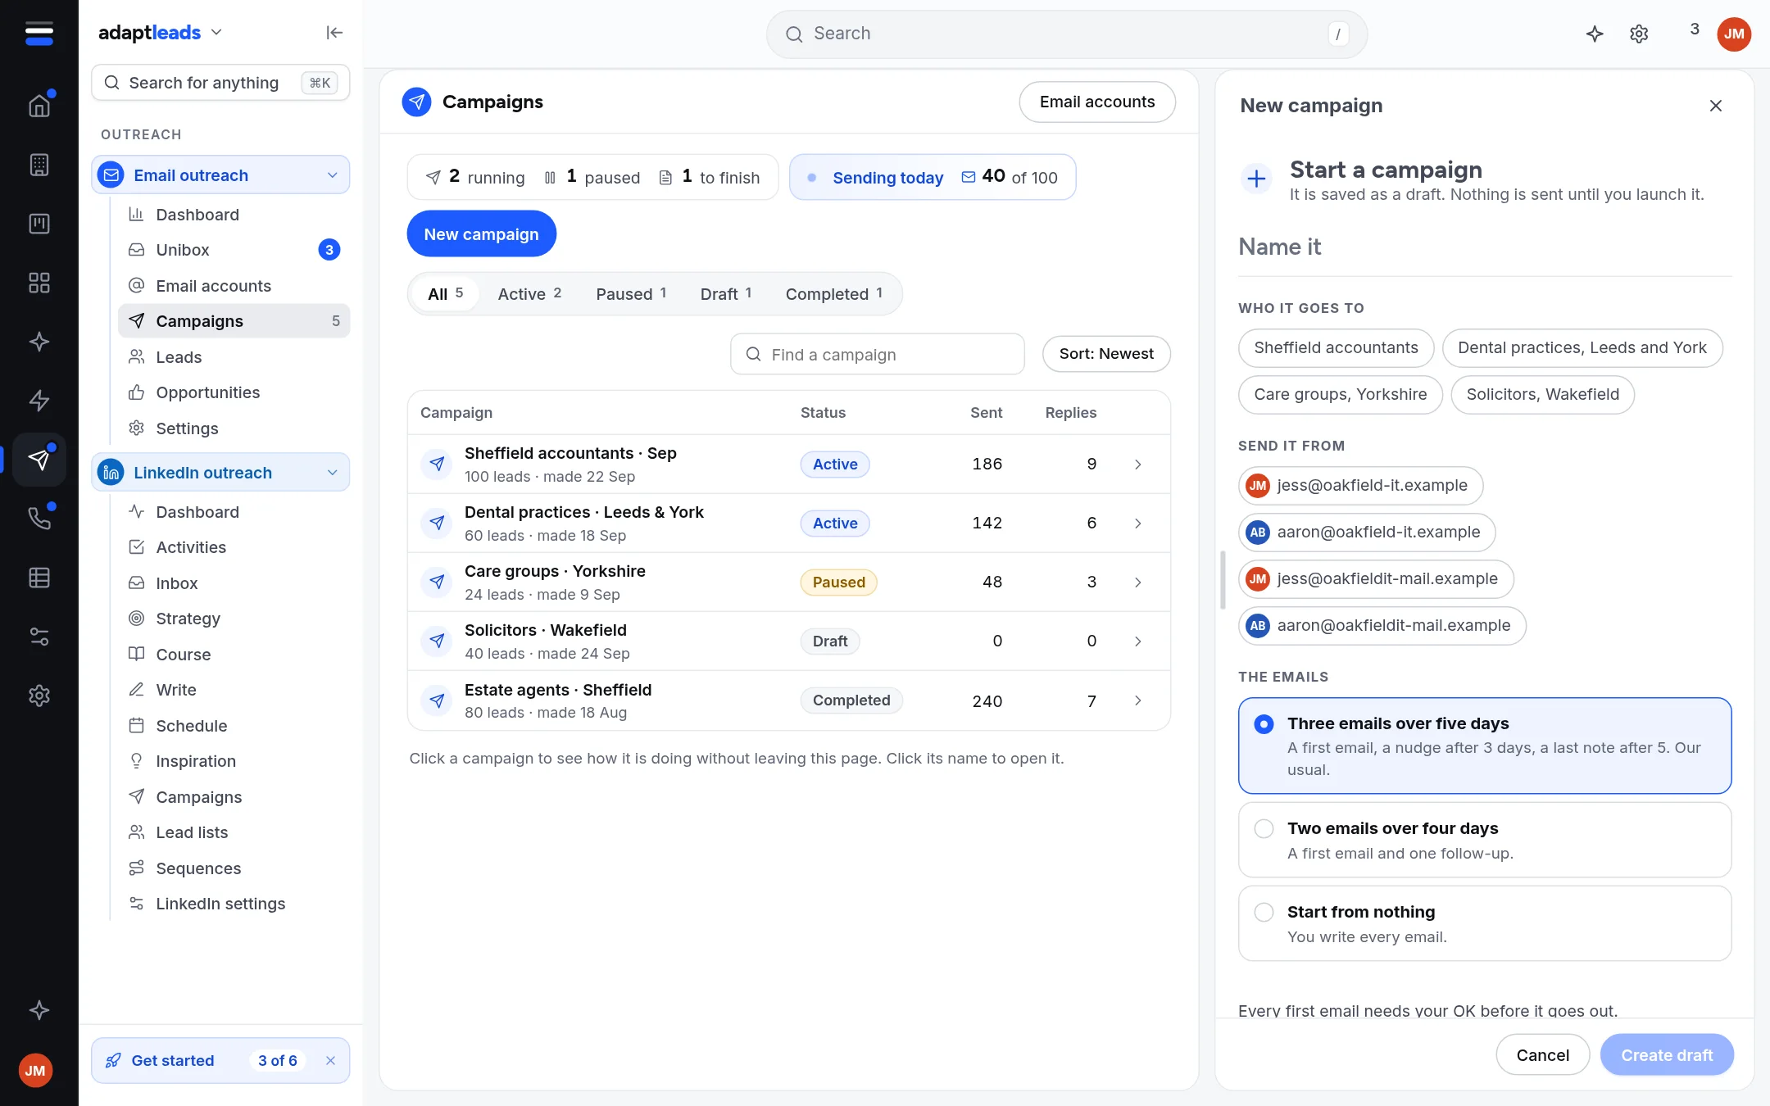
Task: Click the Name it input field
Action: coord(1485,247)
